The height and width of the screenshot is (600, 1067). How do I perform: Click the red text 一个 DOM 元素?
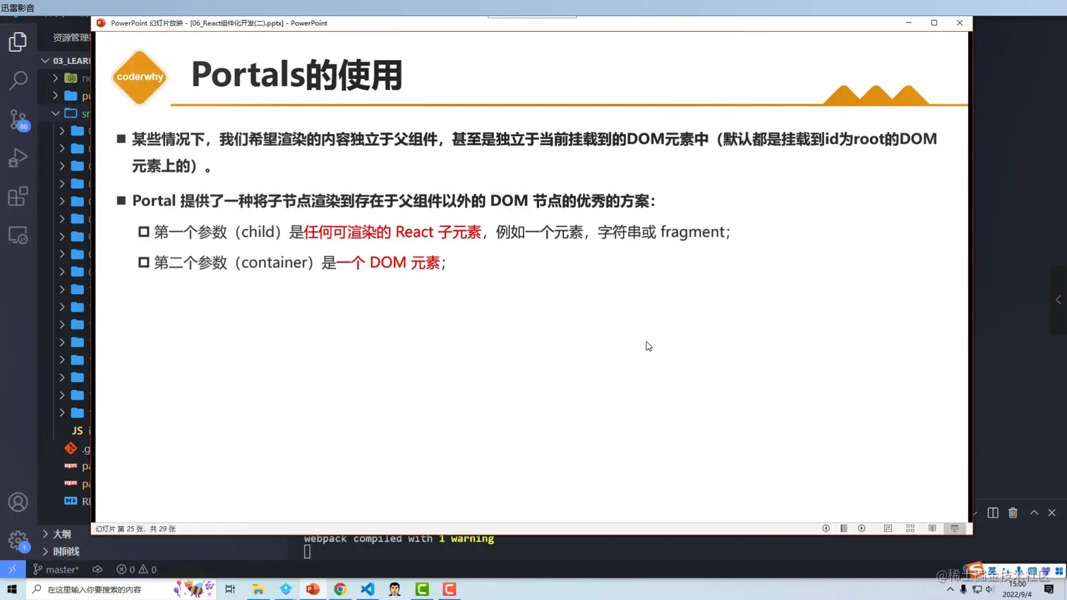click(388, 262)
